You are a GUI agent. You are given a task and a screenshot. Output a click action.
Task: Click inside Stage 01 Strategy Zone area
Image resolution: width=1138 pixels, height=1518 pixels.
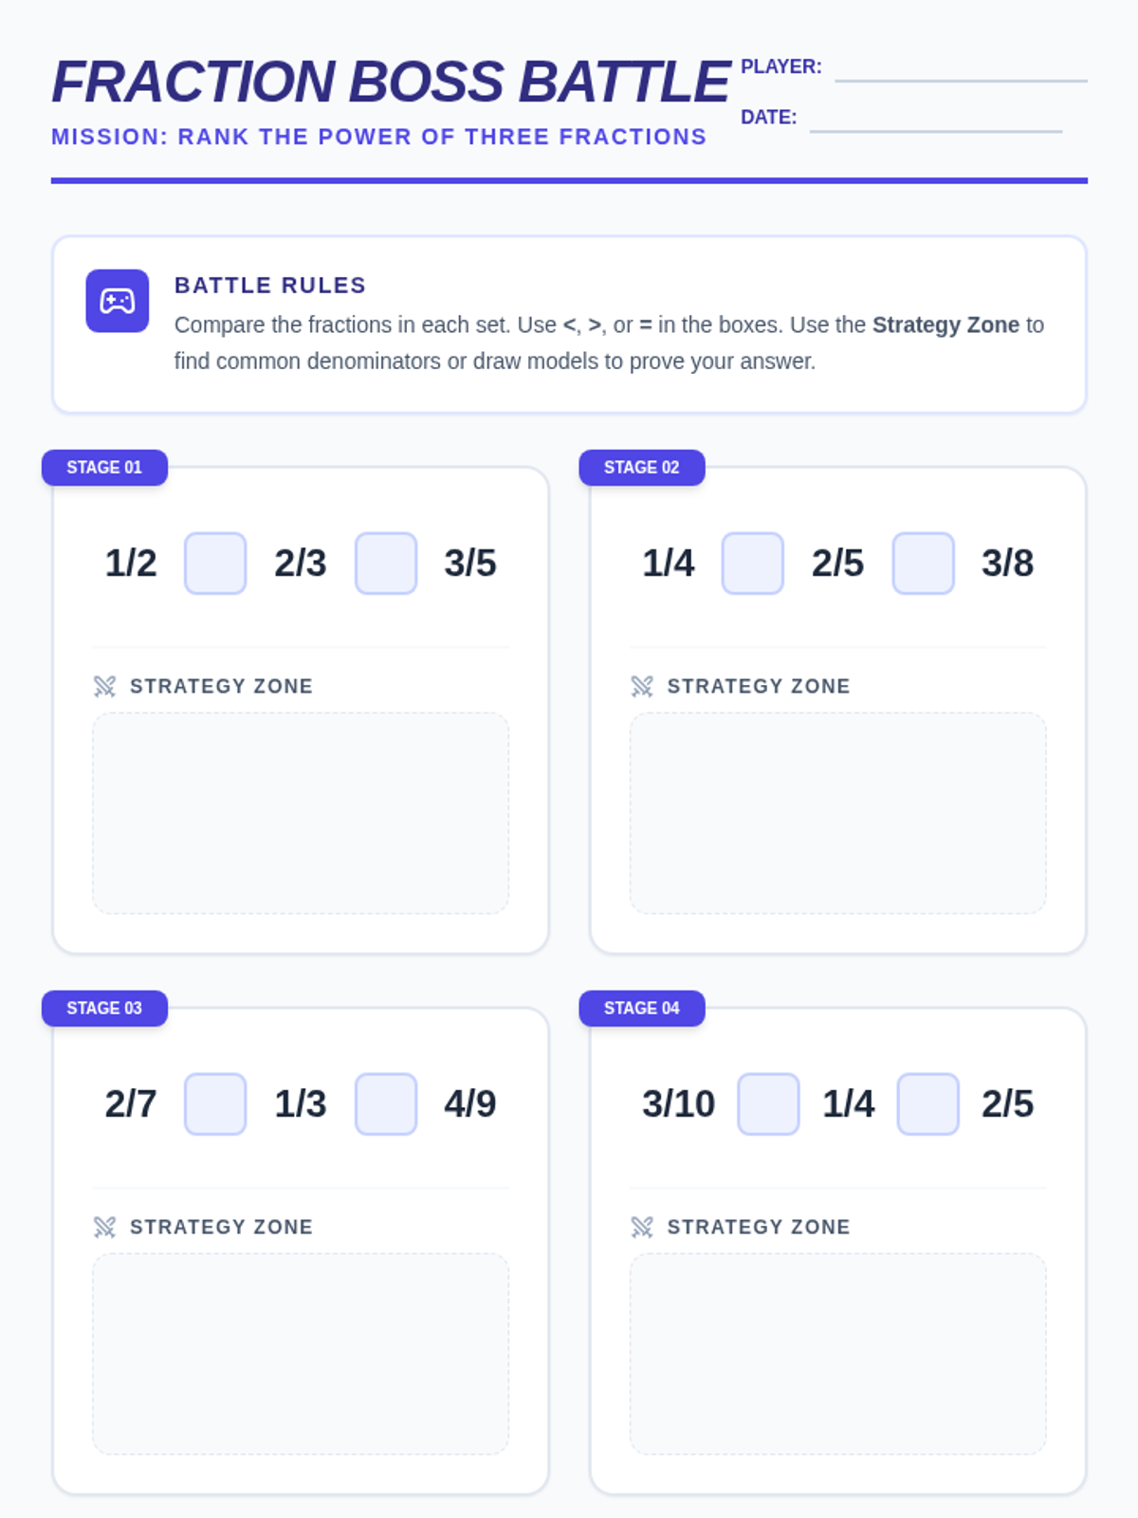pyautogui.click(x=301, y=813)
